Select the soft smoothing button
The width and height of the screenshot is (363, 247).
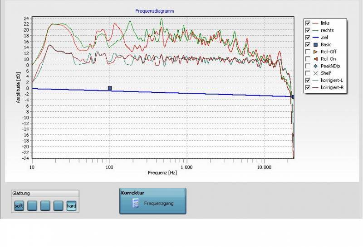(19, 206)
